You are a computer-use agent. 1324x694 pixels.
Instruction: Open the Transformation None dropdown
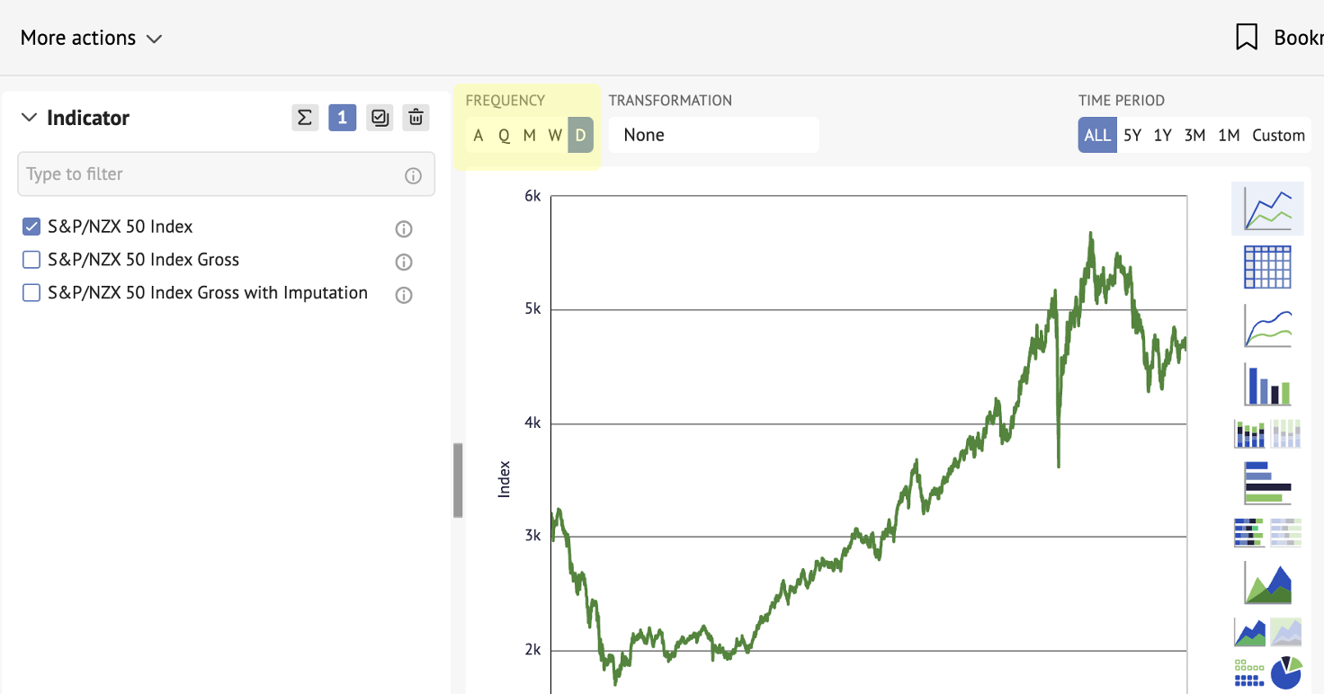(713, 135)
